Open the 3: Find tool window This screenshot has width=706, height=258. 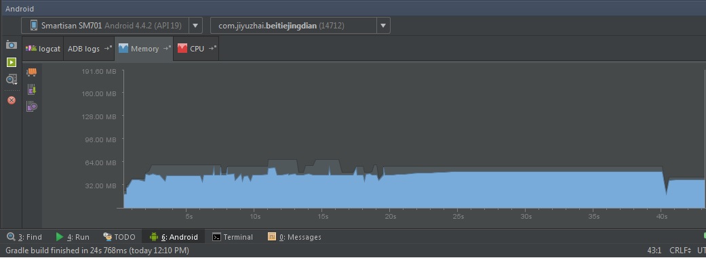coord(24,237)
